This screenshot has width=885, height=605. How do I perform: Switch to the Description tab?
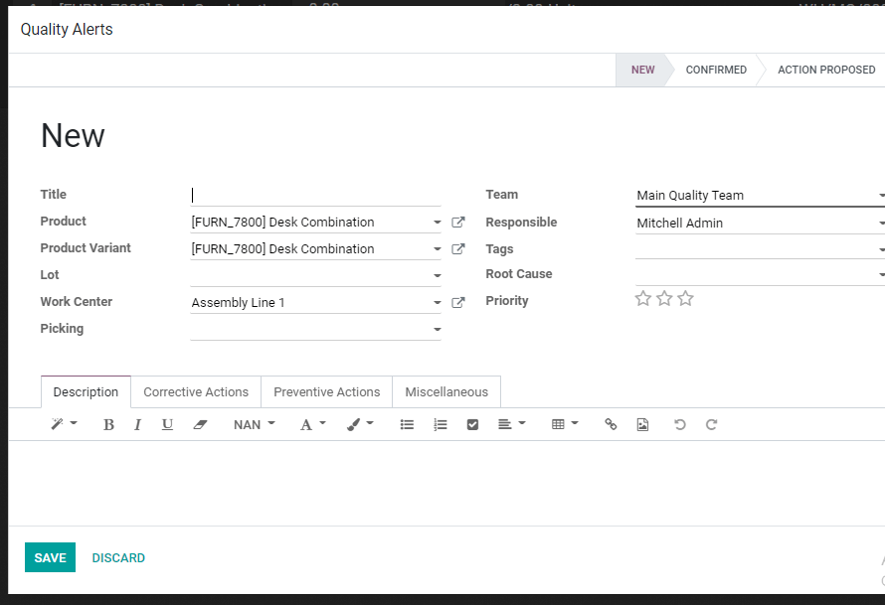tap(86, 391)
